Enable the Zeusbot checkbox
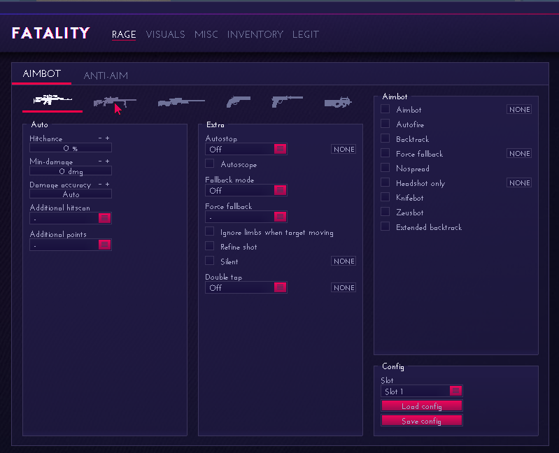Image resolution: width=559 pixels, height=453 pixels. (385, 212)
